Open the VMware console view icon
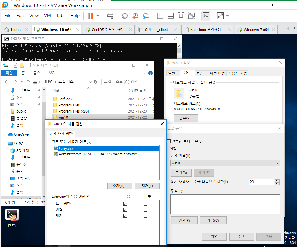This screenshot has height=247, width=297. pyautogui.click(x=206, y=16)
